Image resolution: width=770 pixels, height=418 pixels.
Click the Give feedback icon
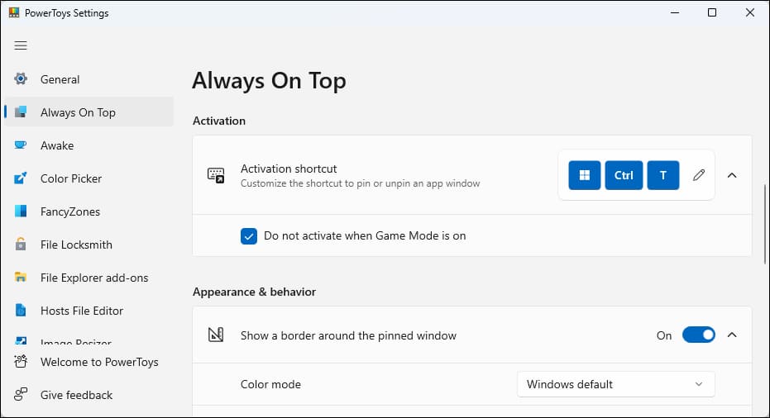[21, 394]
